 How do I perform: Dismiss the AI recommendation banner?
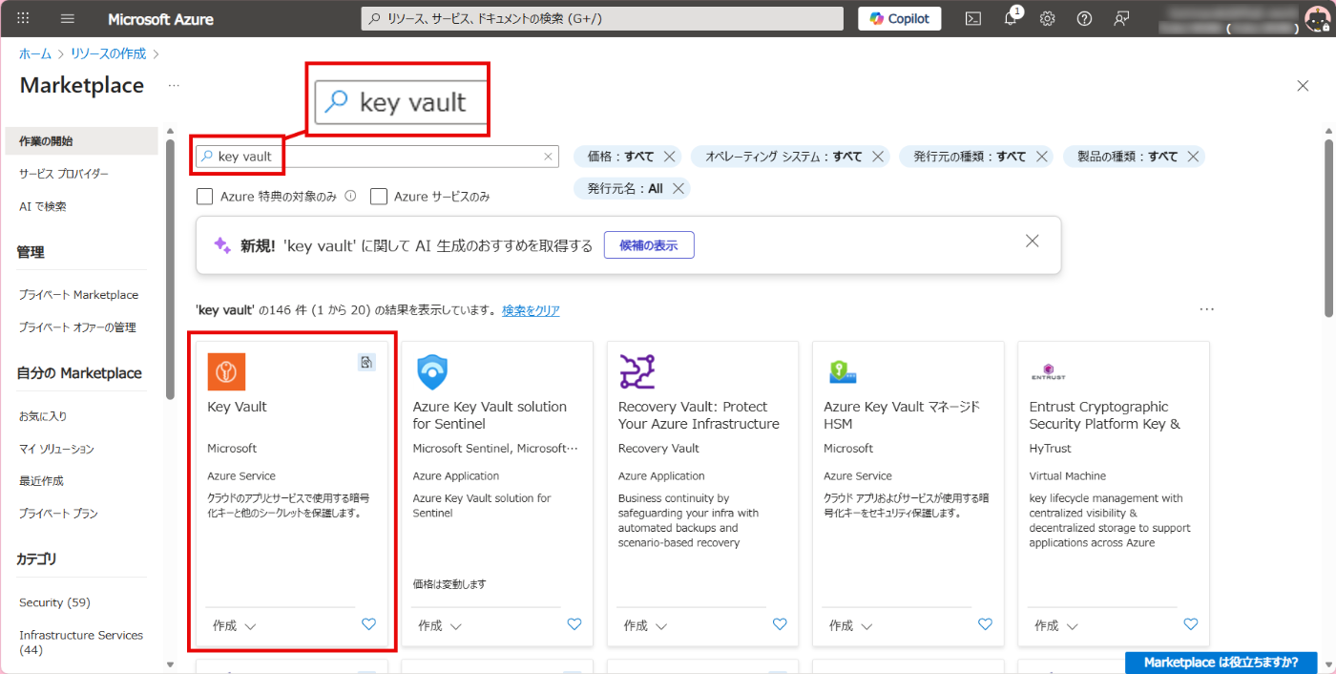pos(1032,242)
